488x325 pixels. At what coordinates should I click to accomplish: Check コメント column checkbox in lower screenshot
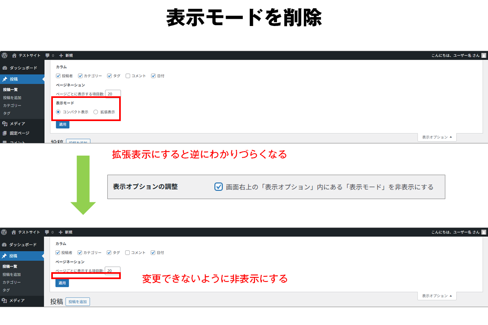127,252
